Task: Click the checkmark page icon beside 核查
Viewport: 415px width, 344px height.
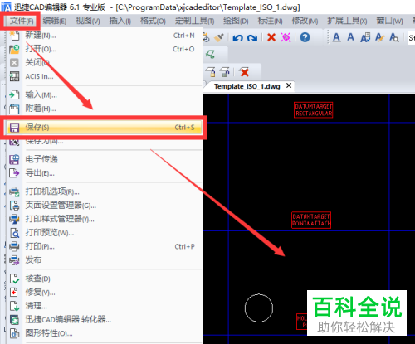Action: (14, 279)
